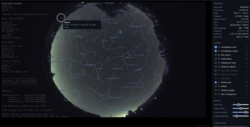The image size is (250, 127).
Task: Click the CORONA BOREALIS label
Action: (89, 65)
